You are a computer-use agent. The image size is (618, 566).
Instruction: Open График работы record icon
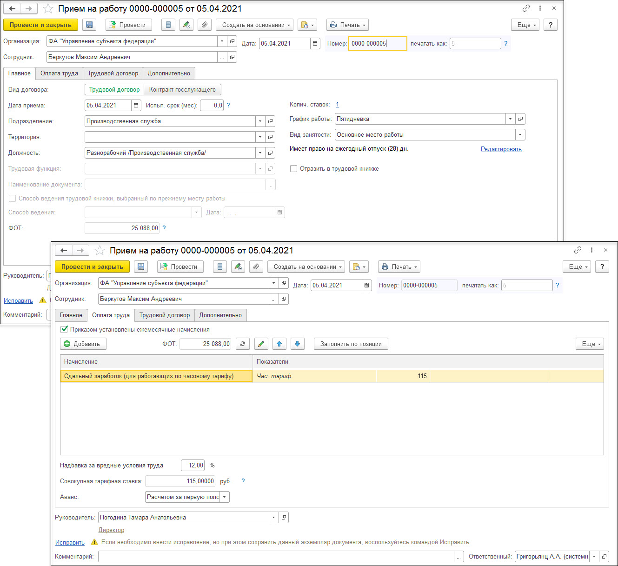coord(520,119)
